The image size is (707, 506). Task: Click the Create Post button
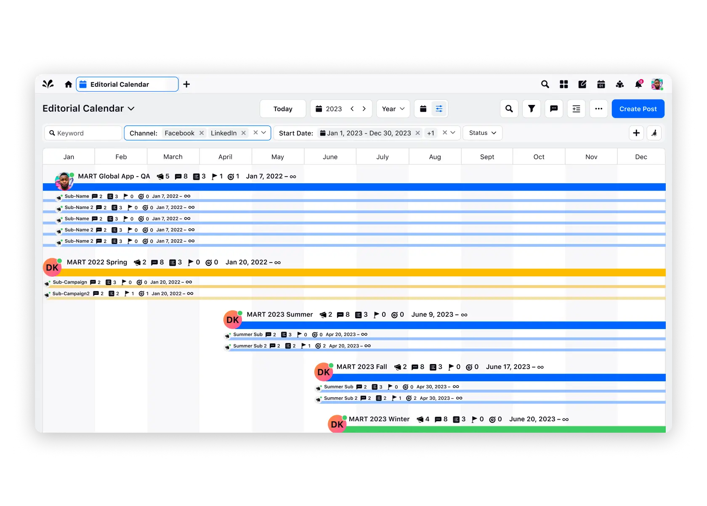point(638,109)
